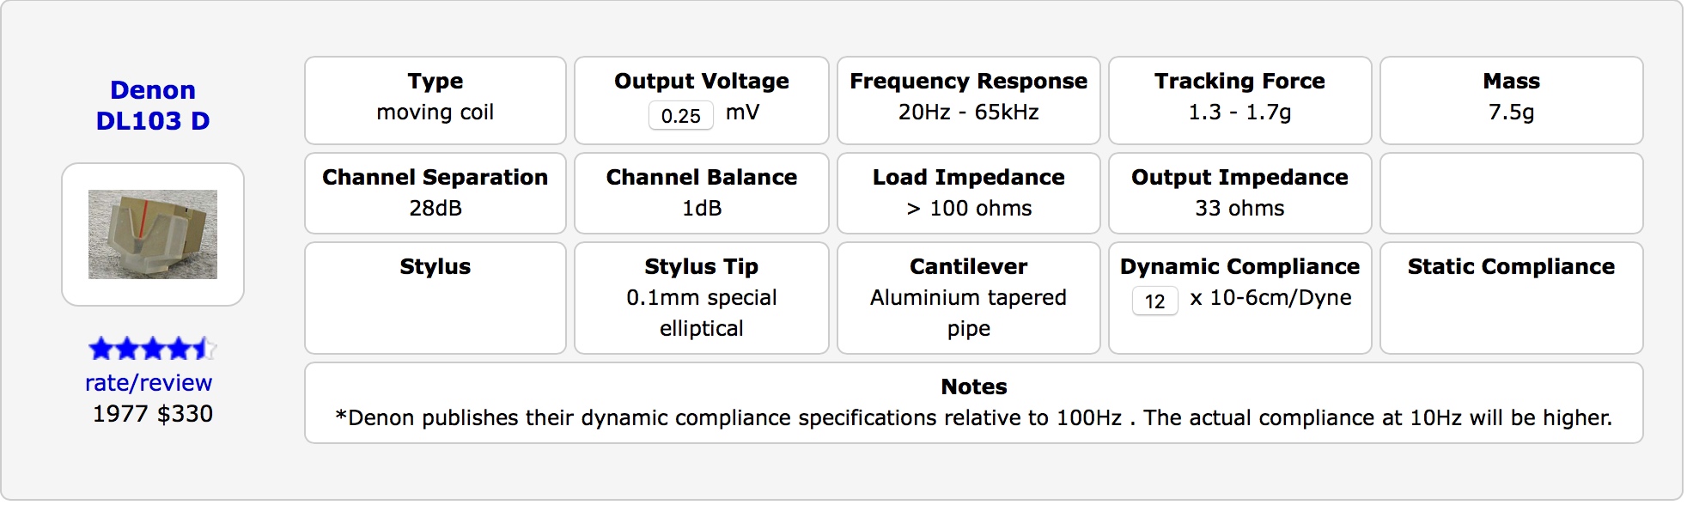Viewport: 1687px width, 505px height.
Task: Open the rate/review link
Action: (149, 383)
